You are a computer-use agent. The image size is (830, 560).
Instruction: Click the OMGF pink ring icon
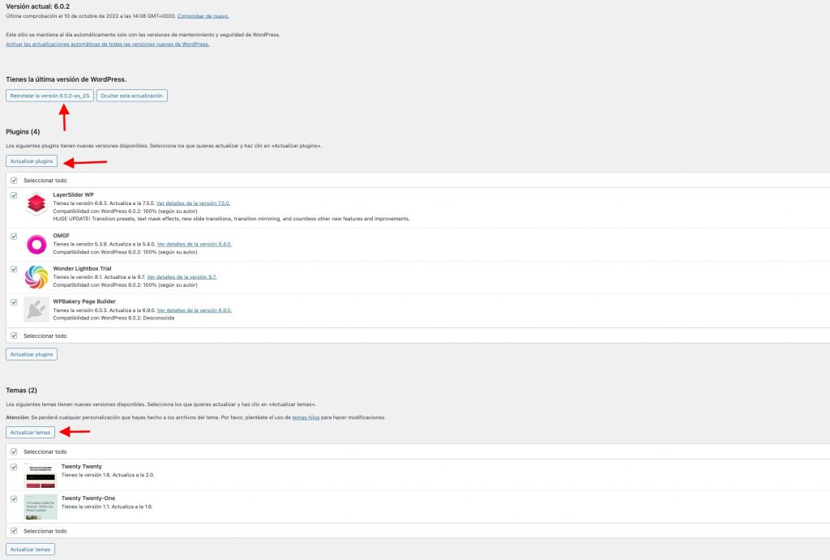click(x=36, y=245)
